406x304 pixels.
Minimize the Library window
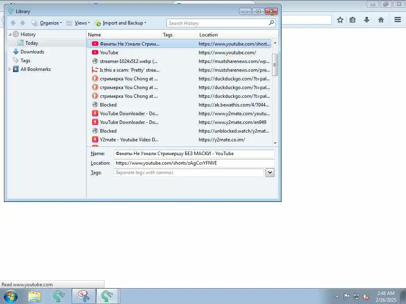[x=245, y=11]
